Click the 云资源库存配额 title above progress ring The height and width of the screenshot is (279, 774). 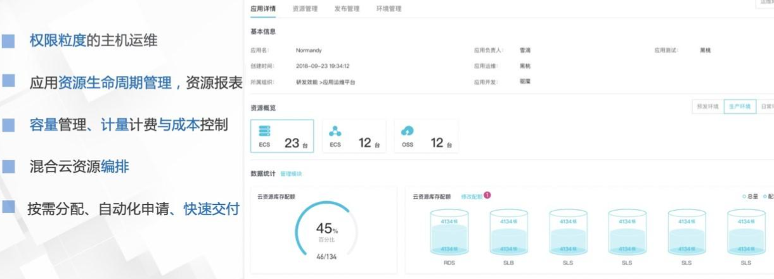point(276,197)
